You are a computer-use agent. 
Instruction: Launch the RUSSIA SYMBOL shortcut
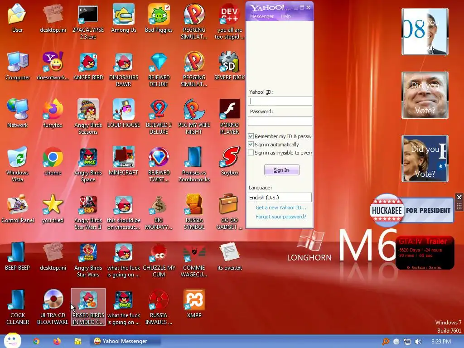(194, 212)
